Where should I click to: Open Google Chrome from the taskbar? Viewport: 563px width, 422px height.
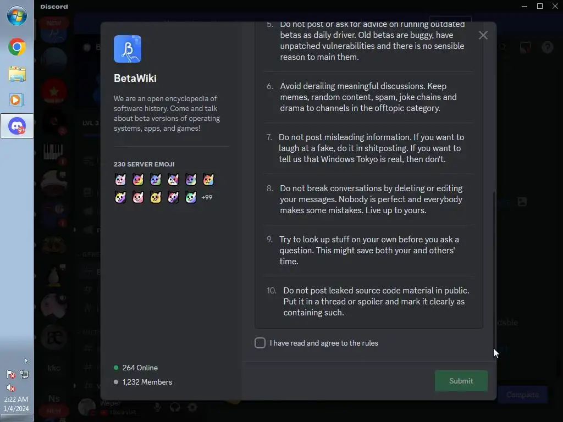tap(17, 47)
